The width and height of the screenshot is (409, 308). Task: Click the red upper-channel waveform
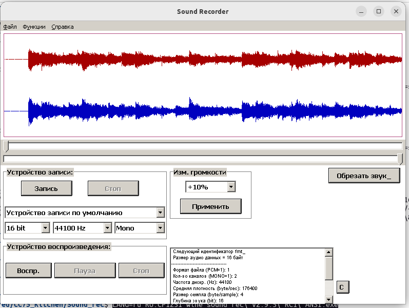tap(203, 60)
